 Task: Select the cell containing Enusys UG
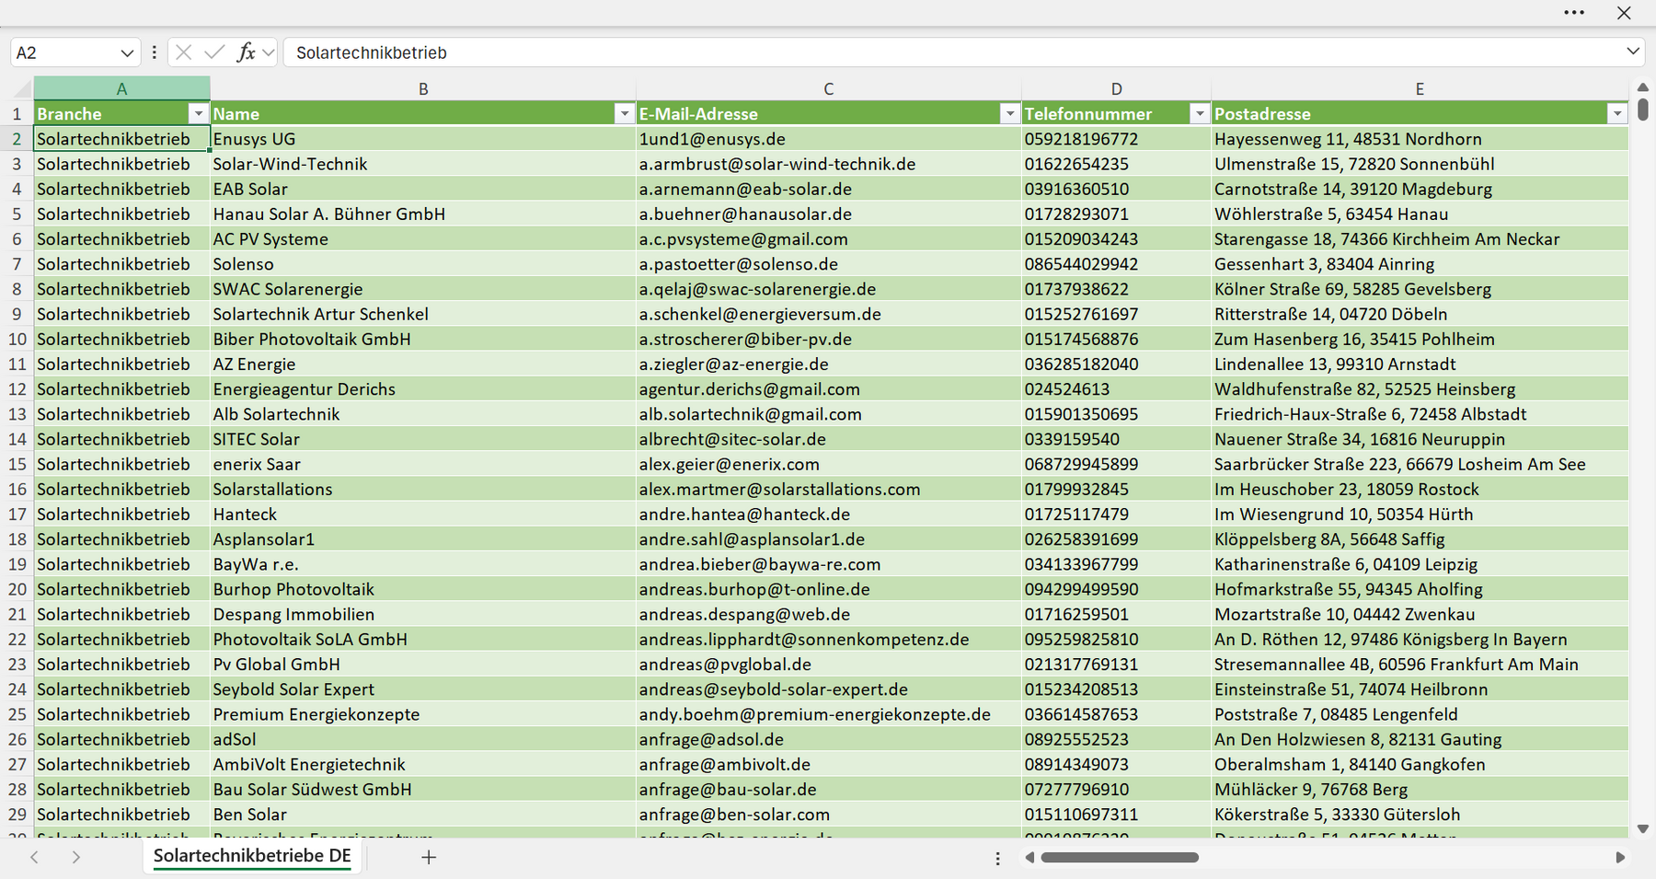coord(423,139)
